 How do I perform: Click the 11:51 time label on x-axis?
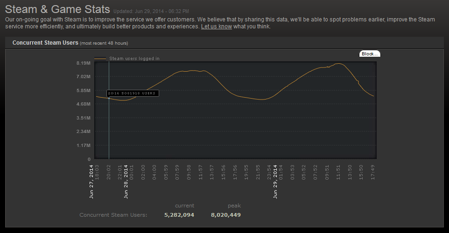pos(338,172)
